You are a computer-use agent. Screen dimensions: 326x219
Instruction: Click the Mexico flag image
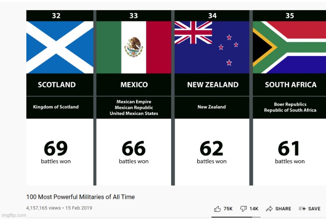(x=133, y=47)
